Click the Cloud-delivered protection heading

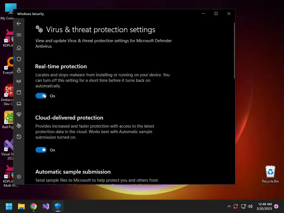69,118
